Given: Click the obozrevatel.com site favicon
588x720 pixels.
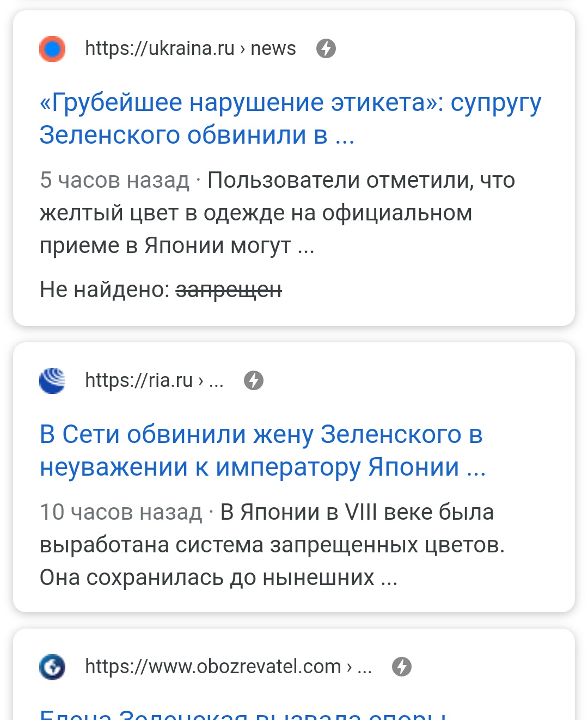Looking at the screenshot, I should pos(52,667).
